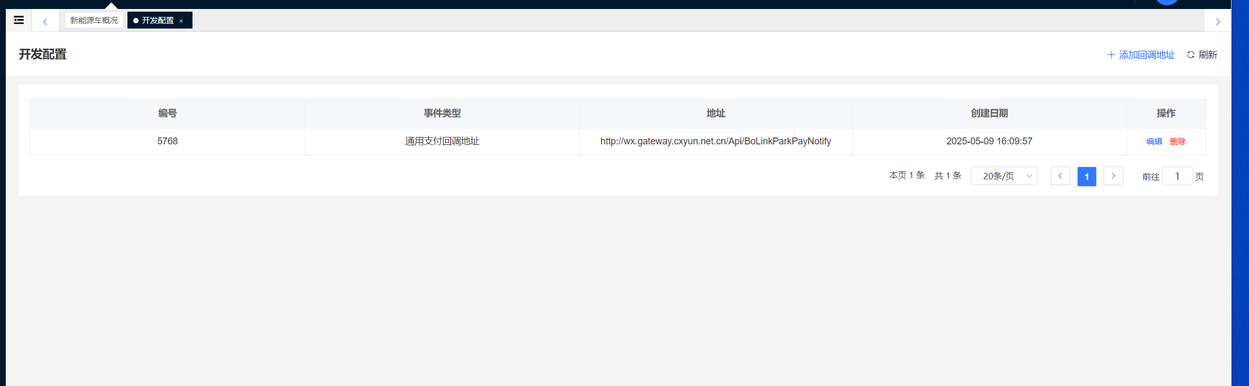Click the 编号 column header
This screenshot has height=386, width=1249.
pyautogui.click(x=168, y=113)
